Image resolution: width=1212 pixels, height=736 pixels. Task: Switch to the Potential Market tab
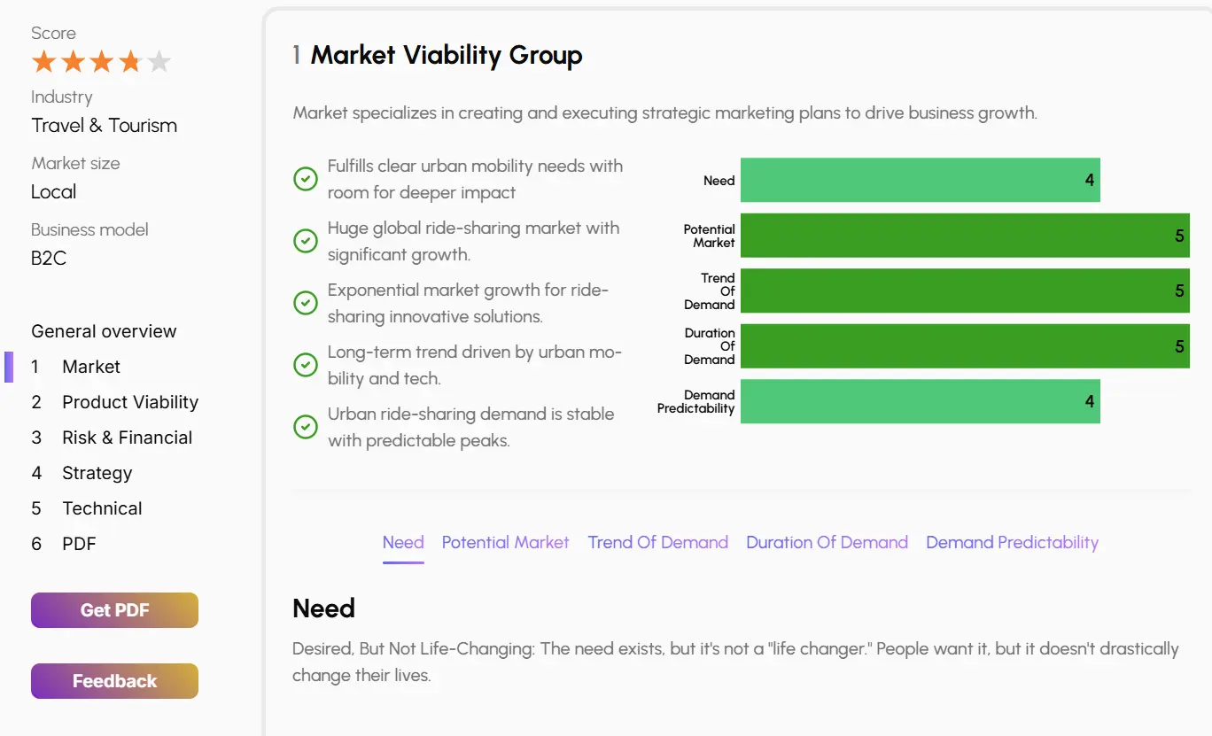pos(505,542)
